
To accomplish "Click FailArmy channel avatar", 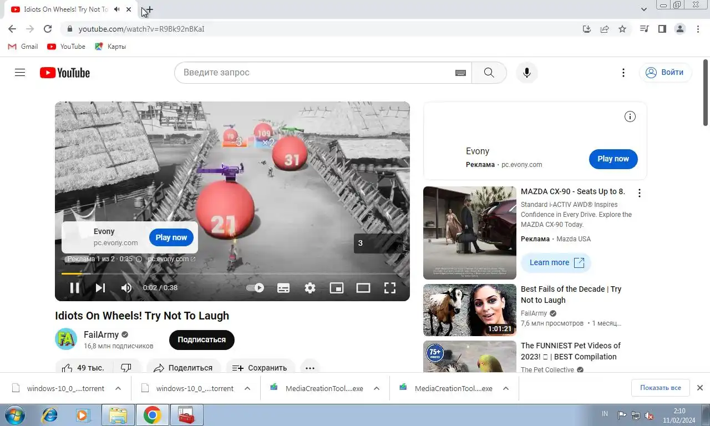I will (x=66, y=339).
